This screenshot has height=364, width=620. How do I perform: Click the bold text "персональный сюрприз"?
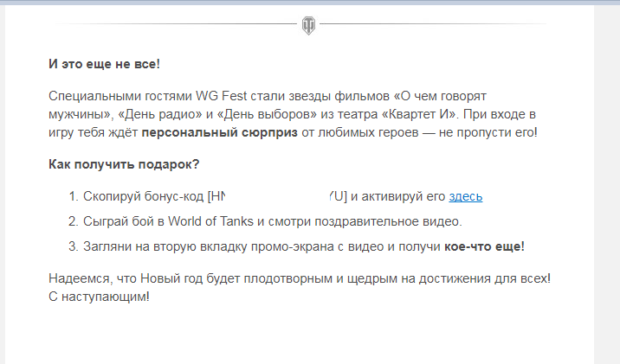(219, 132)
